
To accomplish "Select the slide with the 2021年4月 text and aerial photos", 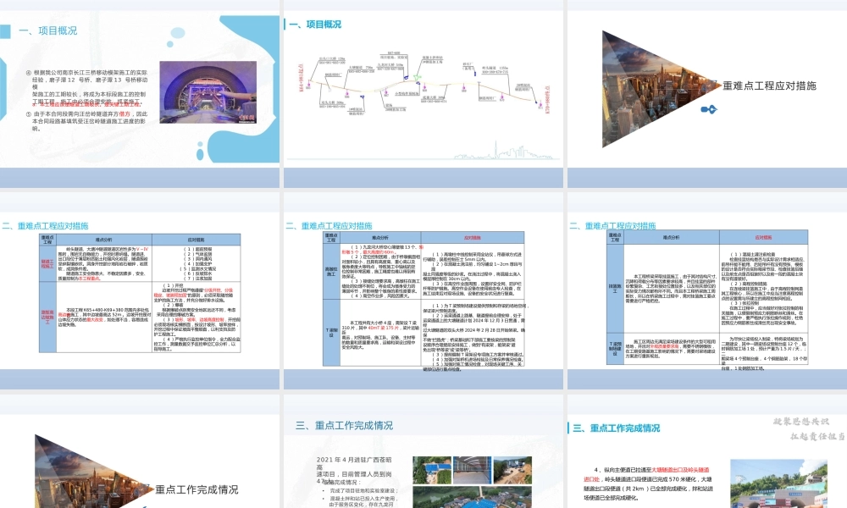I will [x=423, y=451].
